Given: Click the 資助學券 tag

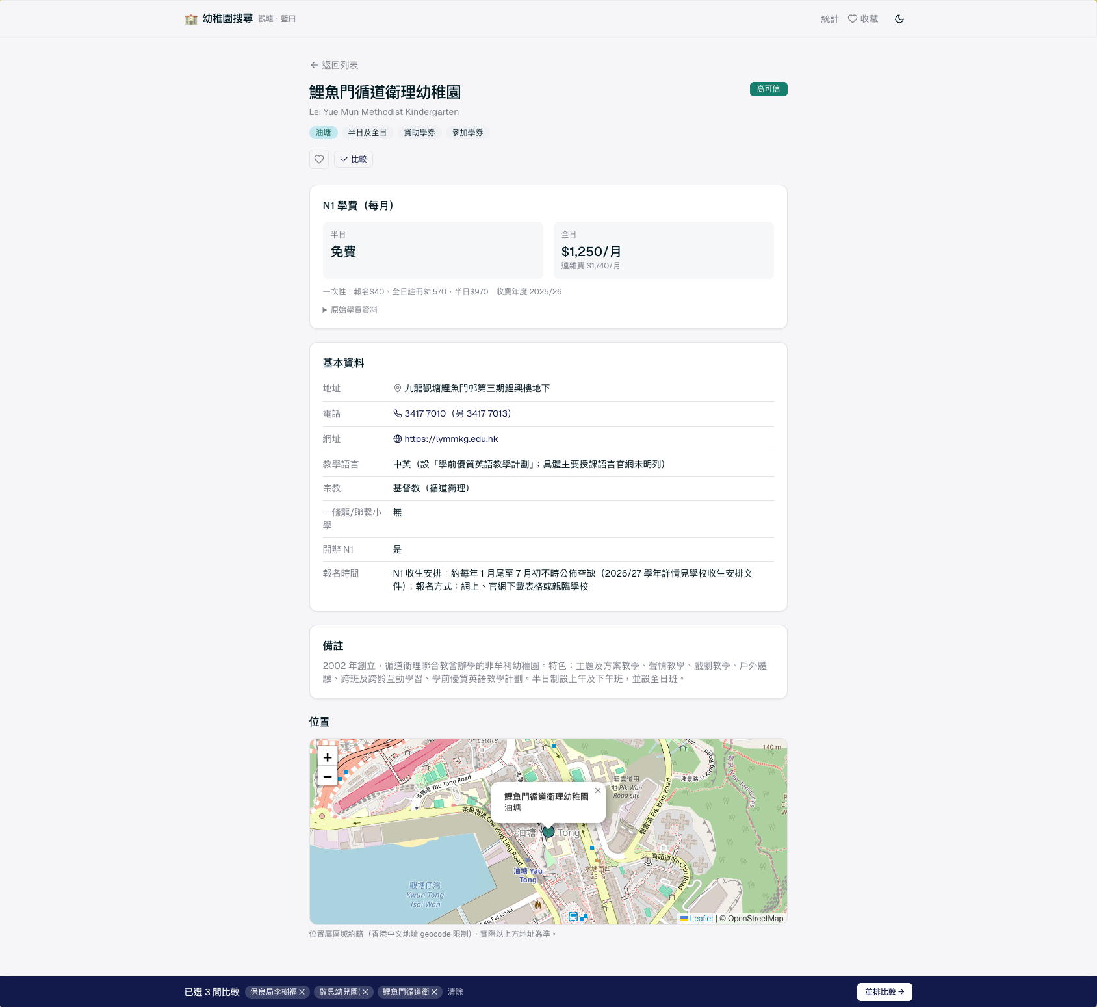Looking at the screenshot, I should [x=420, y=133].
